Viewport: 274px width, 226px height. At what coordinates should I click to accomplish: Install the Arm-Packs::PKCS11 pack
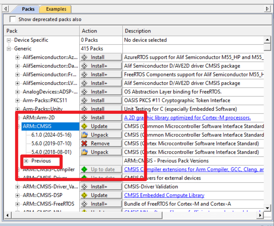coord(101,100)
